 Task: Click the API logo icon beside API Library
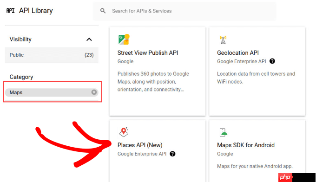coord(11,11)
